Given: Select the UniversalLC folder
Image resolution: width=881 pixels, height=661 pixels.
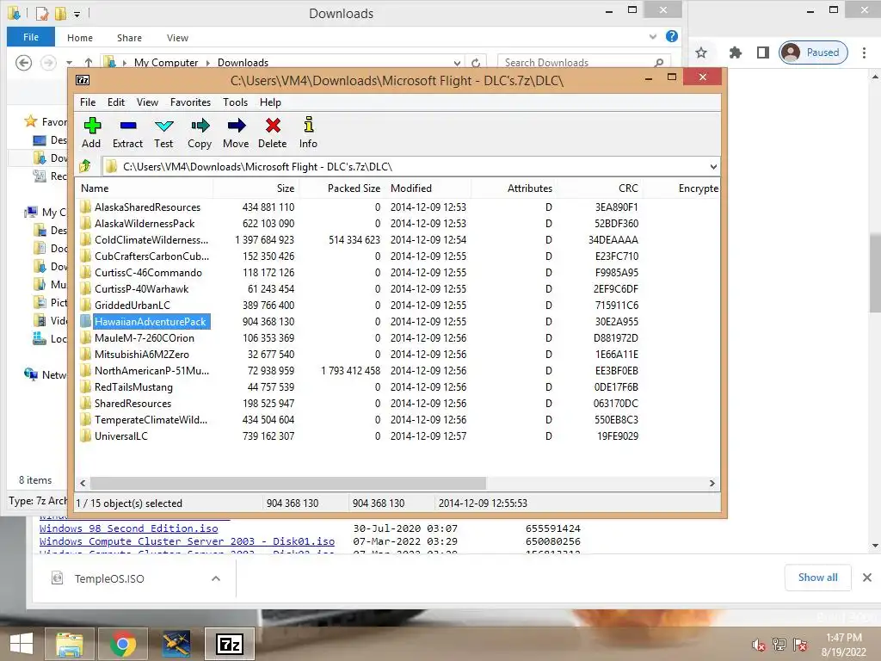Looking at the screenshot, I should point(121,436).
